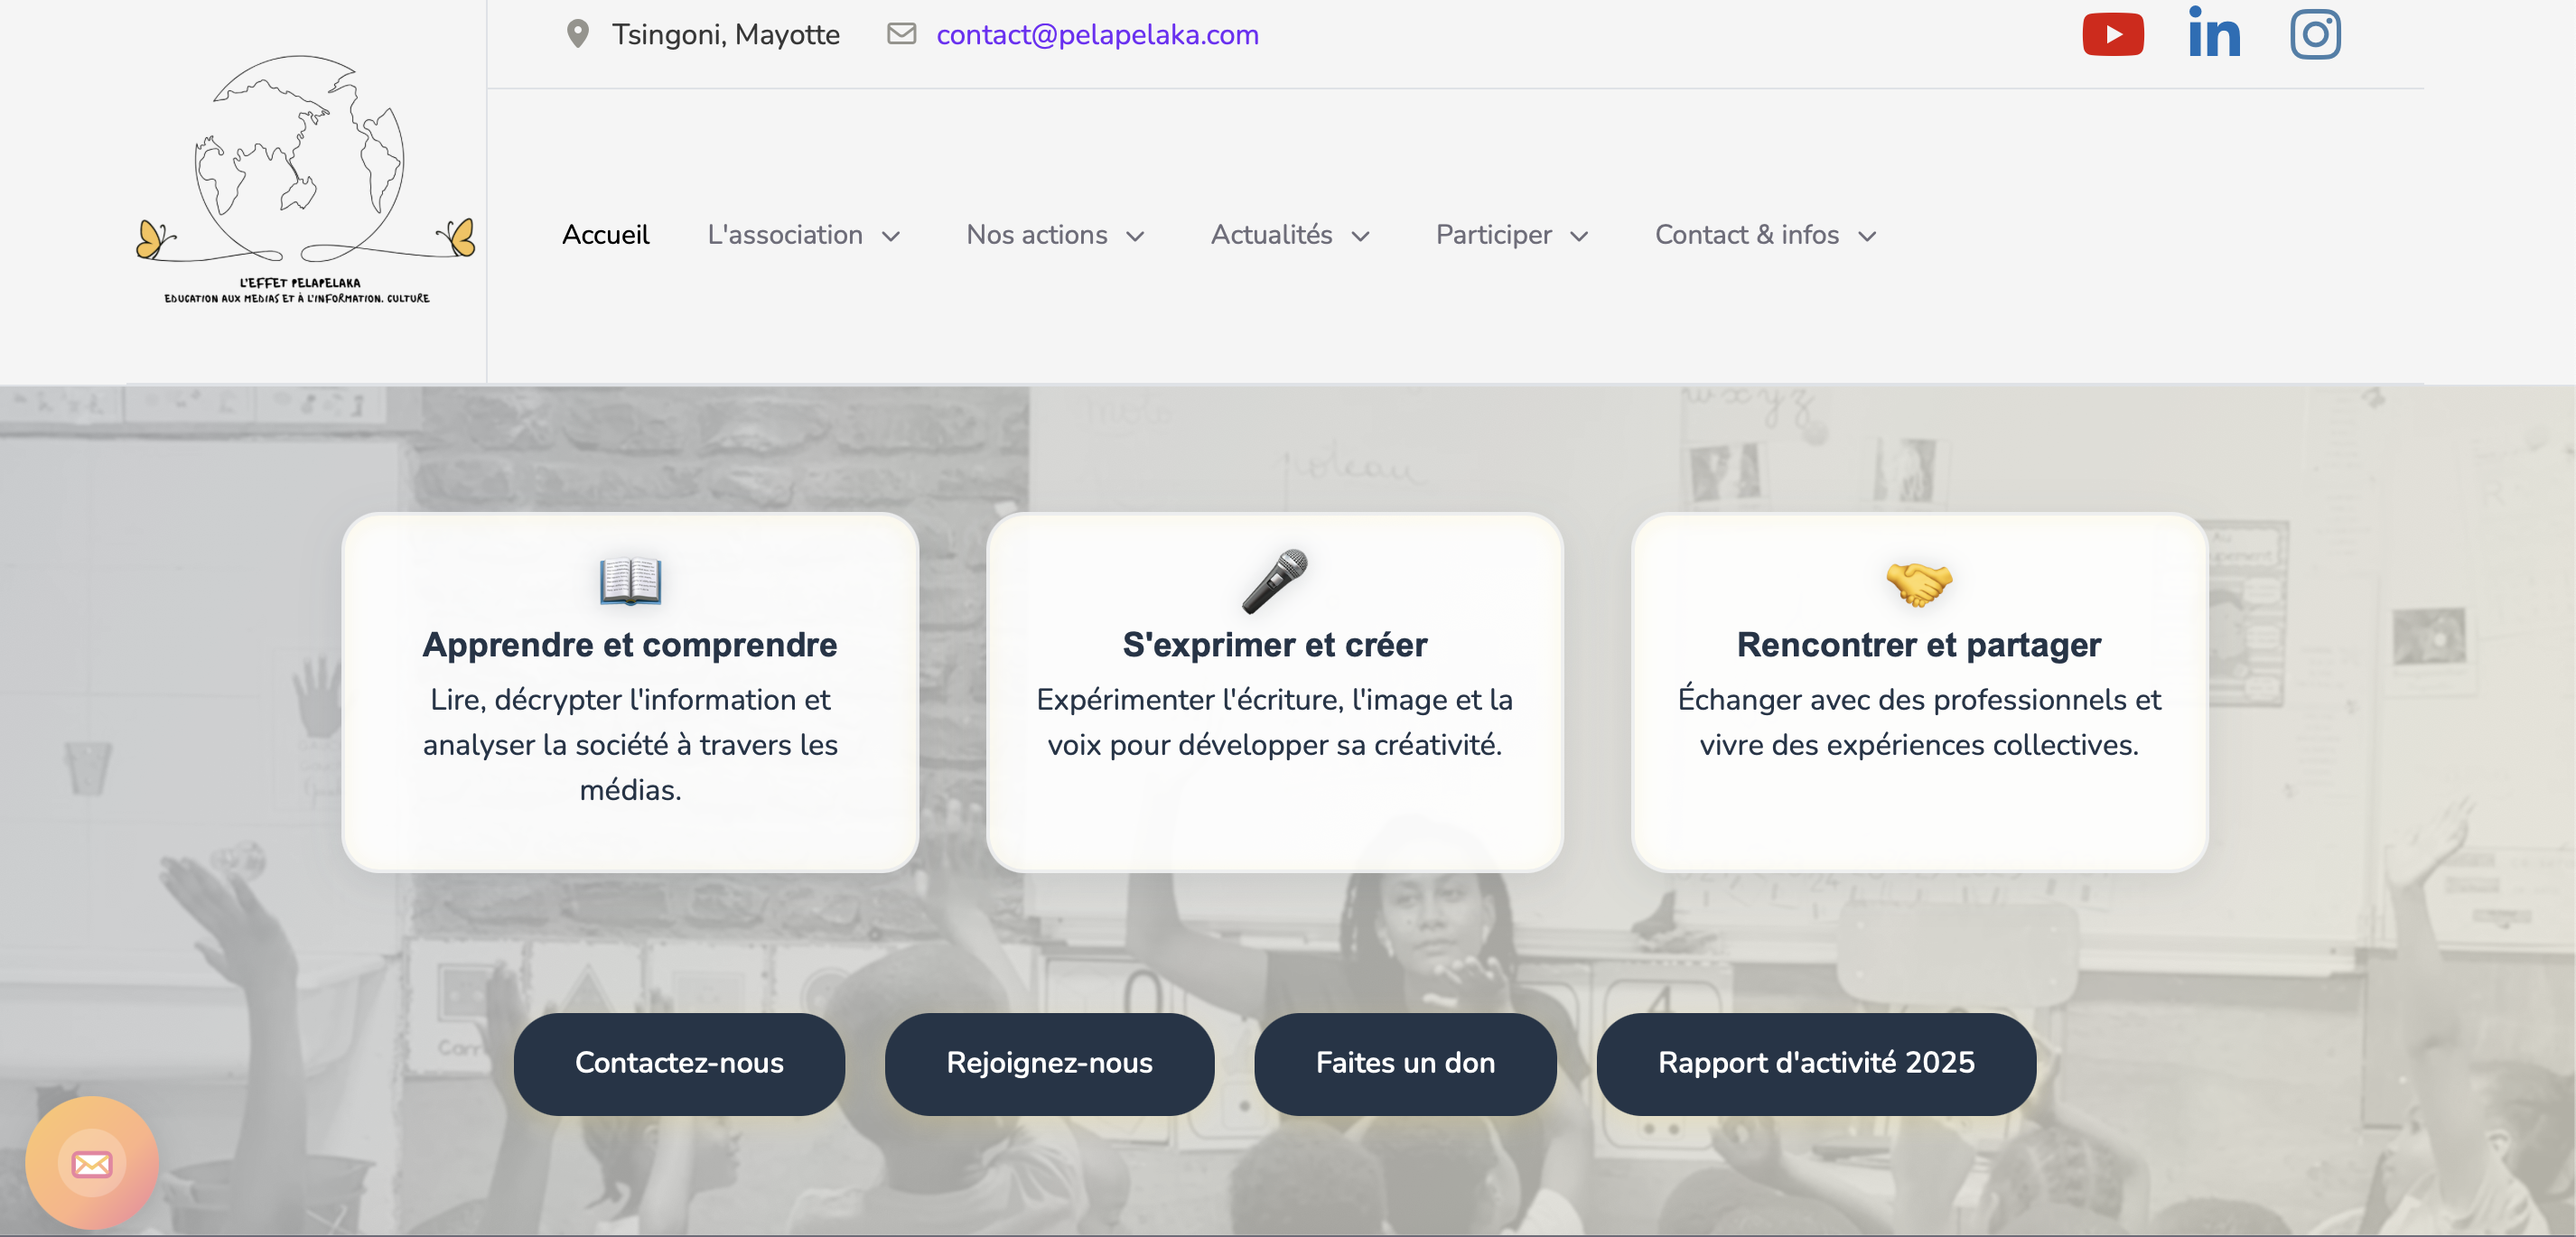Click the Contactez-nous button
Screen dimensions: 2576x1237
679,1063
